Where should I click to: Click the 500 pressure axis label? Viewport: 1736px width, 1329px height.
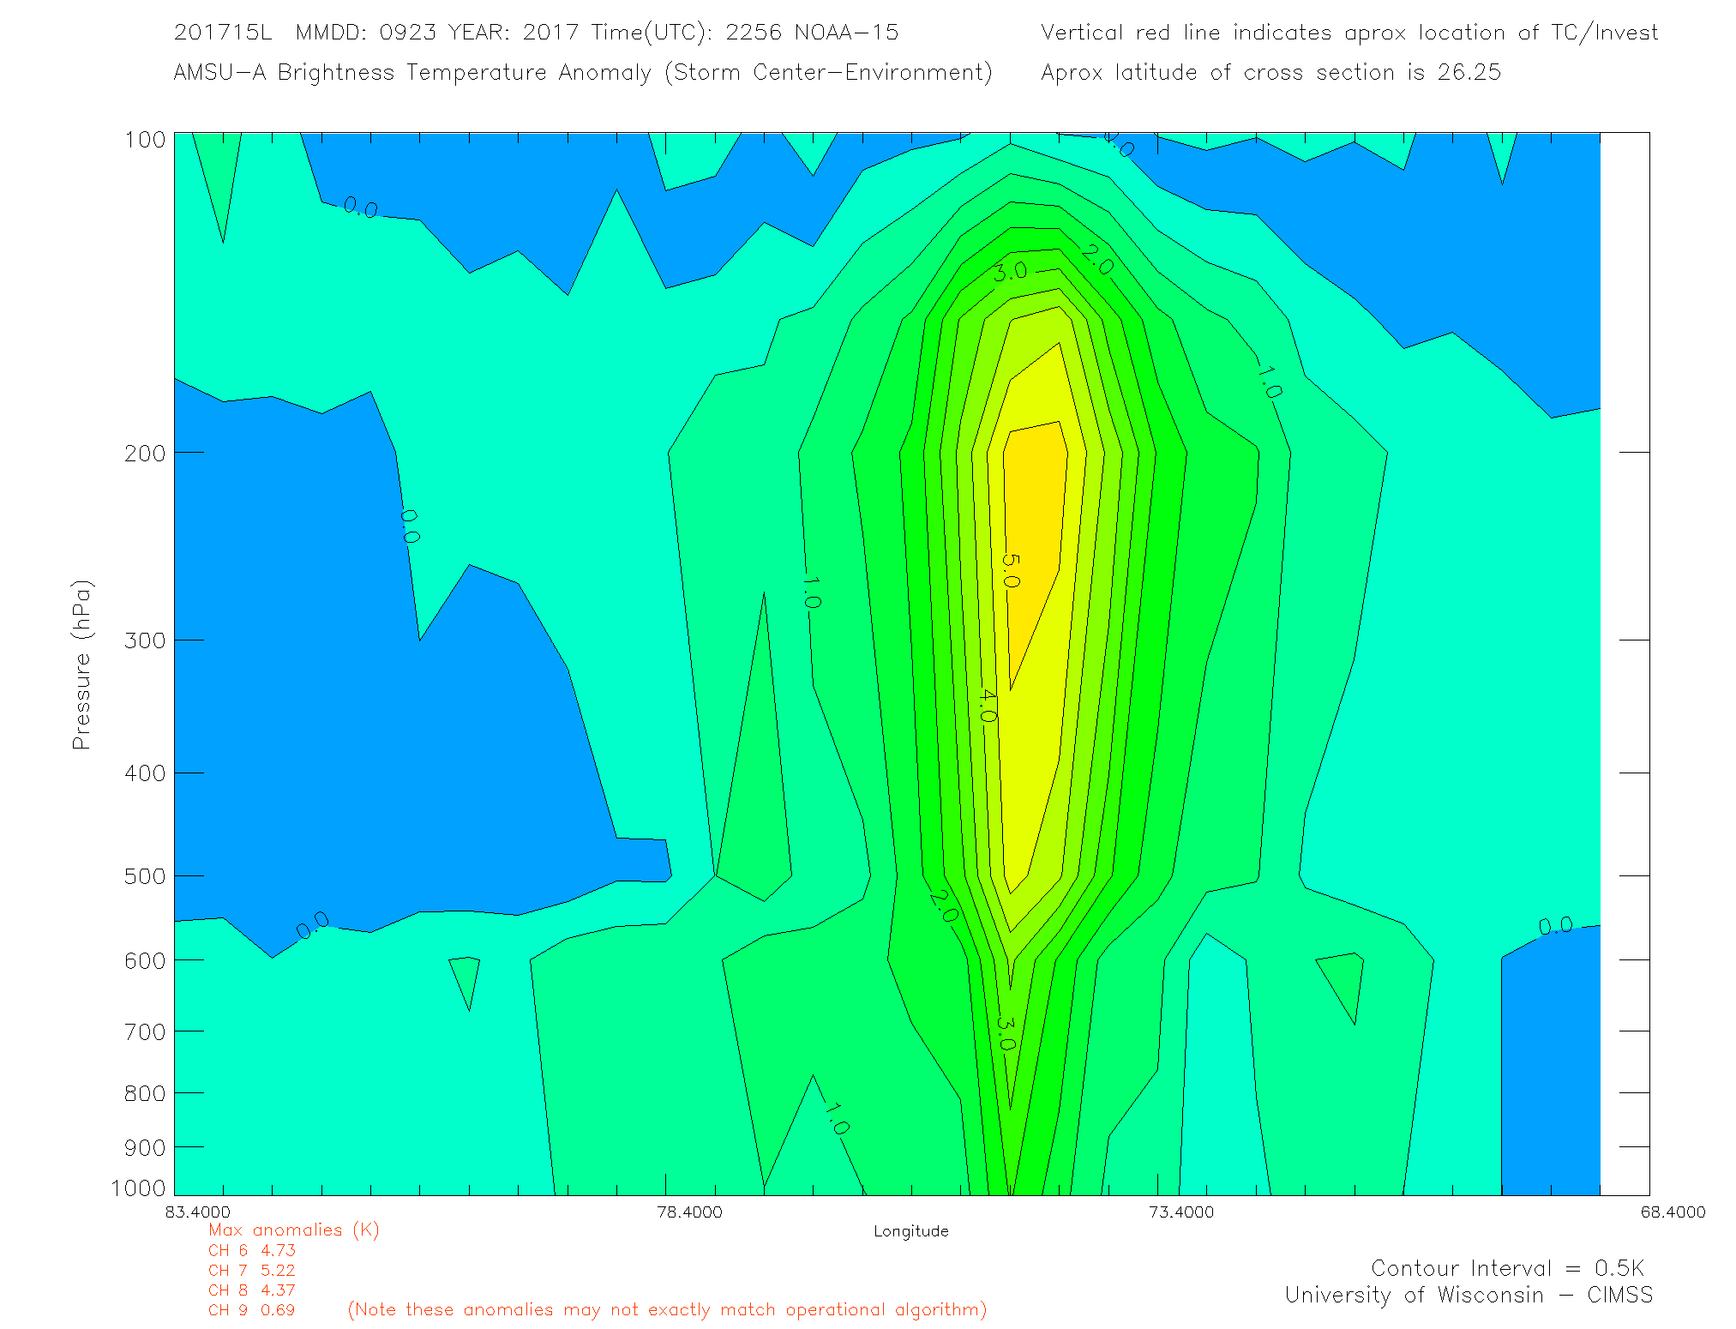point(144,876)
